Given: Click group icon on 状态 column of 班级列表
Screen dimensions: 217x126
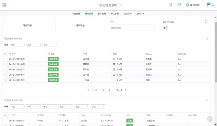Looking at the screenshot, I should pyautogui.click(x=49, y=54).
